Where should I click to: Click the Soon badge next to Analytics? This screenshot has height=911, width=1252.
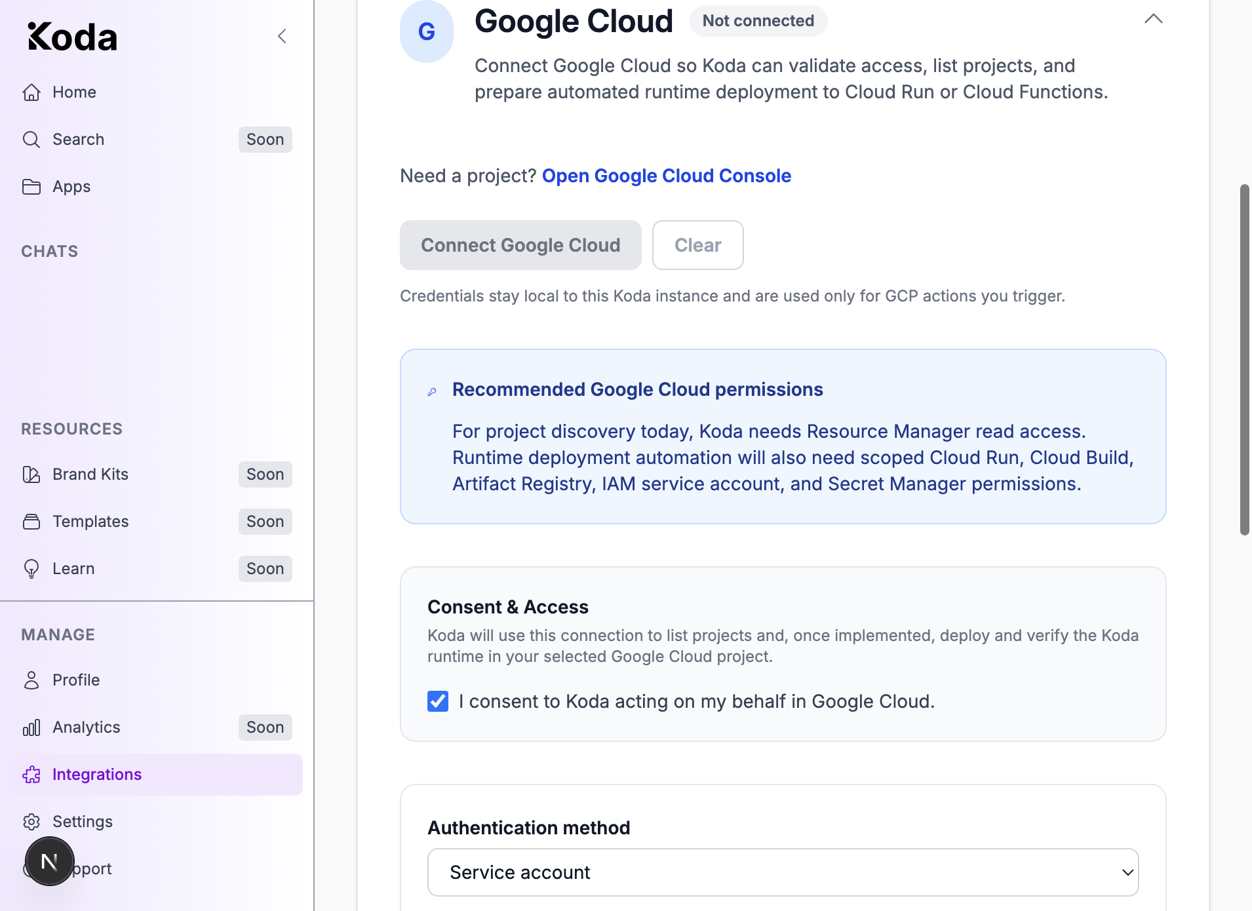265,727
